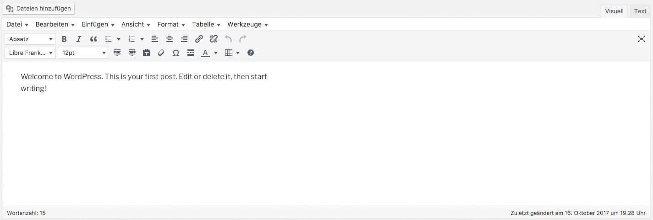Insert a table using the grid icon
653x220 pixels.
[x=229, y=53]
